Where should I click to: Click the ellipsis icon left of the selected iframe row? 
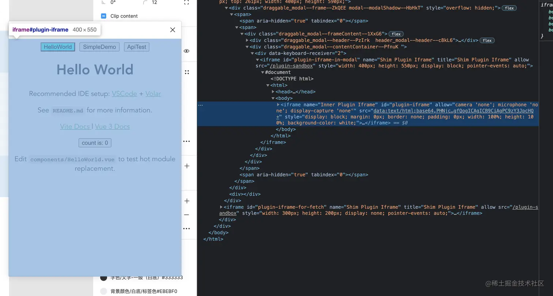tap(200, 105)
